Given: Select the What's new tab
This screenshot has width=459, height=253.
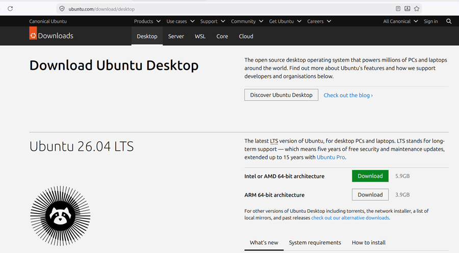Looking at the screenshot, I should pyautogui.click(x=264, y=242).
